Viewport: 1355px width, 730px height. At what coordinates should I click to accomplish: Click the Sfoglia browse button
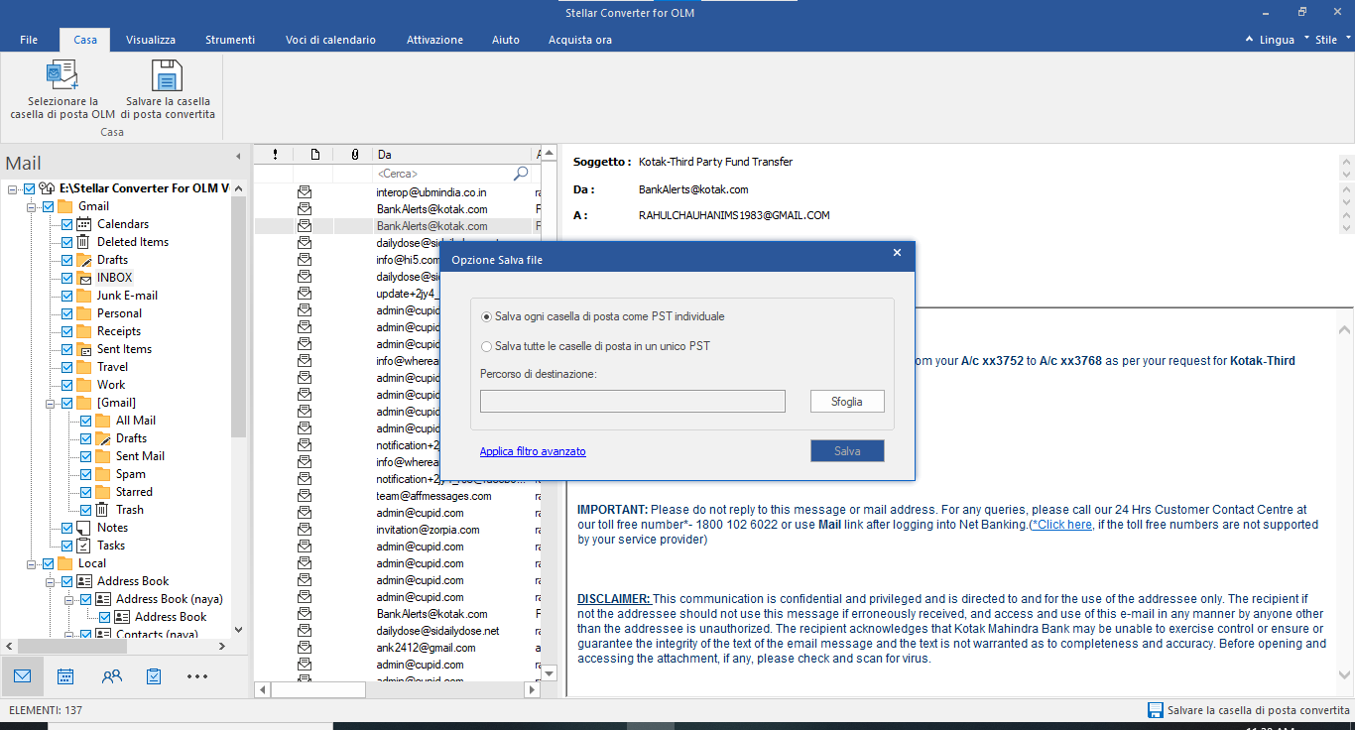(846, 402)
